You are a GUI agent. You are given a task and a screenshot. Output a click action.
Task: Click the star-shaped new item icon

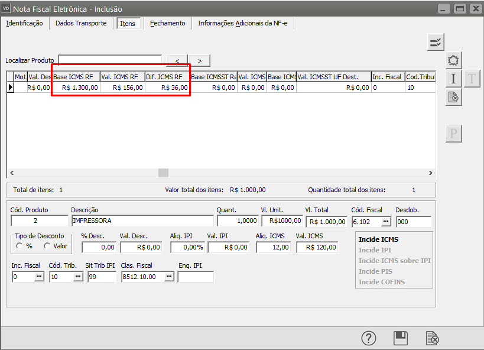453,60
